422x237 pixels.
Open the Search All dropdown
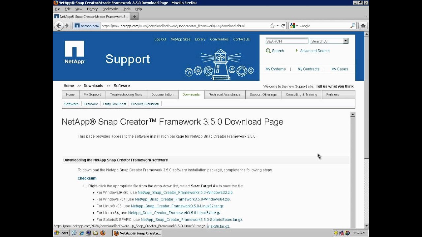point(329,41)
